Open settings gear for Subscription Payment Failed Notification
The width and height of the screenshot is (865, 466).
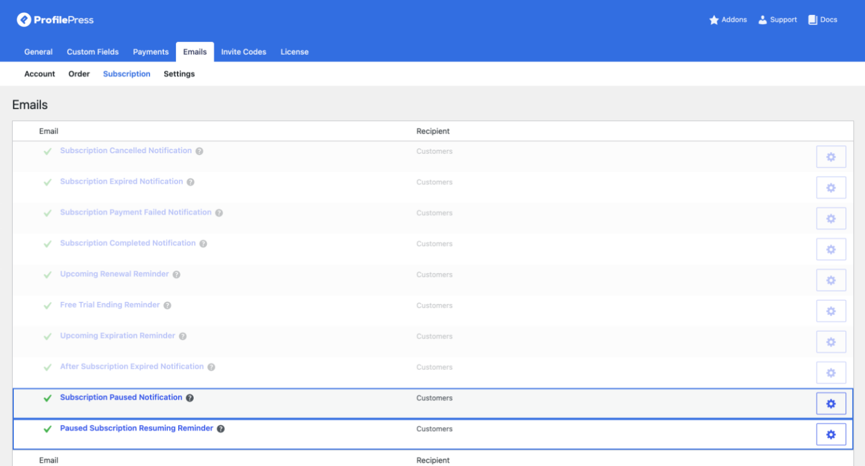831,218
